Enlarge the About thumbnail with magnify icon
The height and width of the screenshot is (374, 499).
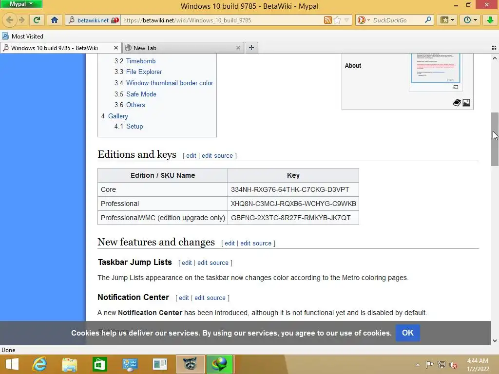click(x=456, y=87)
